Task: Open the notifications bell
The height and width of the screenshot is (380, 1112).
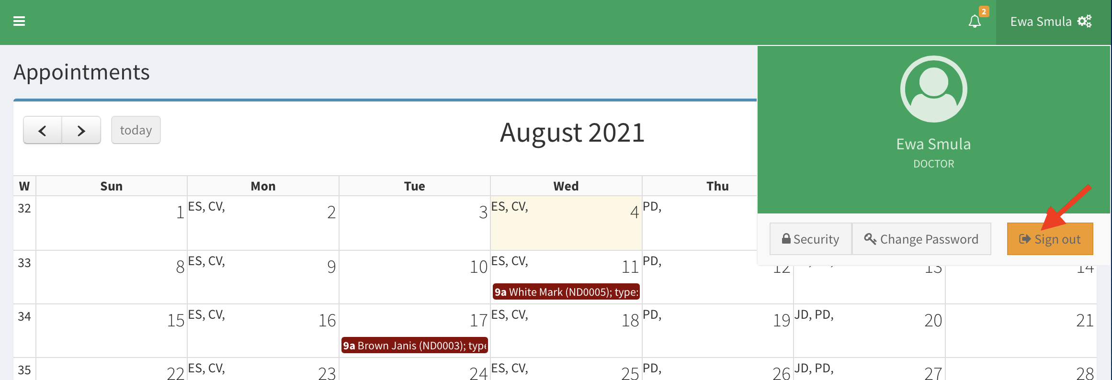Action: pyautogui.click(x=974, y=22)
